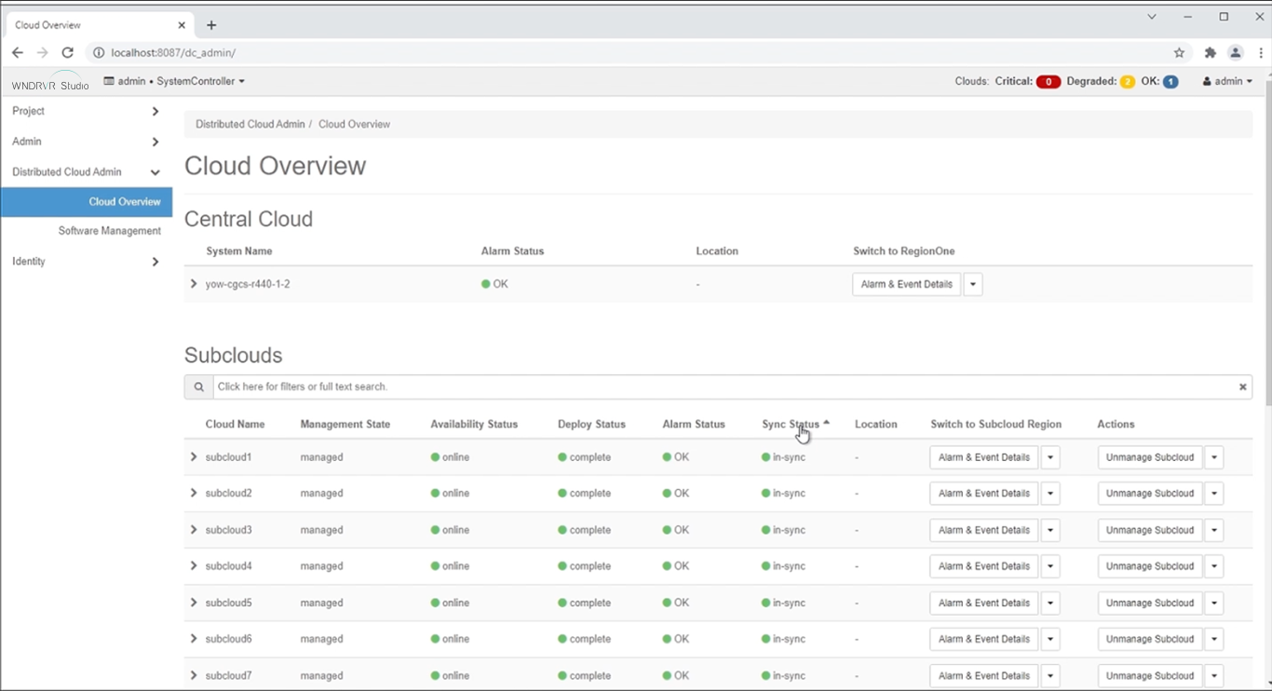The width and height of the screenshot is (1272, 691).
Task: Open the browser three-dot menu
Action: 1261,53
